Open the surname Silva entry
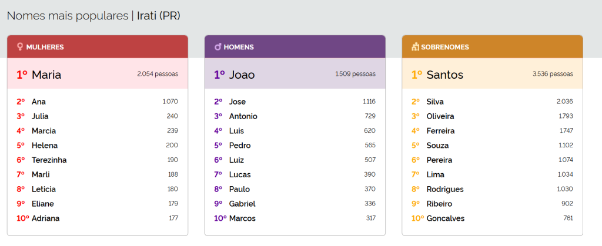This screenshot has width=602, height=246. click(435, 102)
